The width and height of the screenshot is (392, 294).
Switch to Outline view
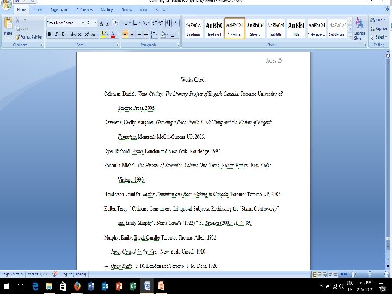(330, 274)
